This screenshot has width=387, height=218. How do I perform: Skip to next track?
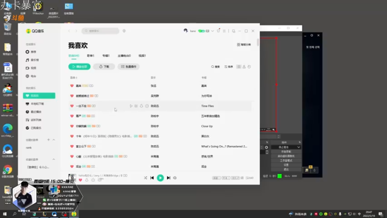[x=168, y=178]
